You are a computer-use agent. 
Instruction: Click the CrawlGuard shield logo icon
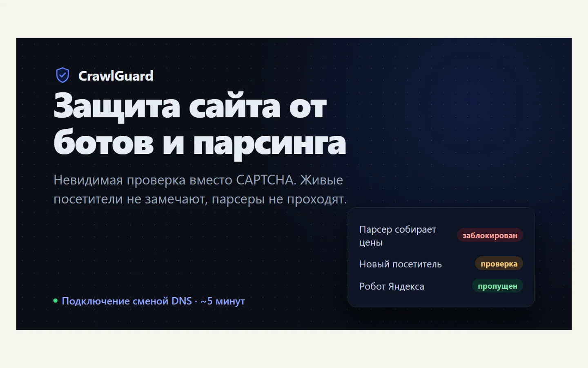[x=62, y=75]
